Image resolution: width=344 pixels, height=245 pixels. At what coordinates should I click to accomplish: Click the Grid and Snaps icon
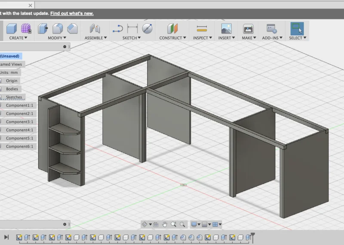[205, 224]
